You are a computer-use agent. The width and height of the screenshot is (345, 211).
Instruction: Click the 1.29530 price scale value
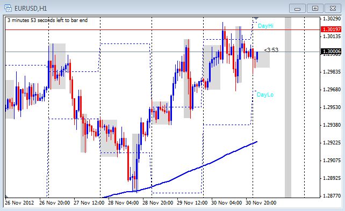[332, 107]
